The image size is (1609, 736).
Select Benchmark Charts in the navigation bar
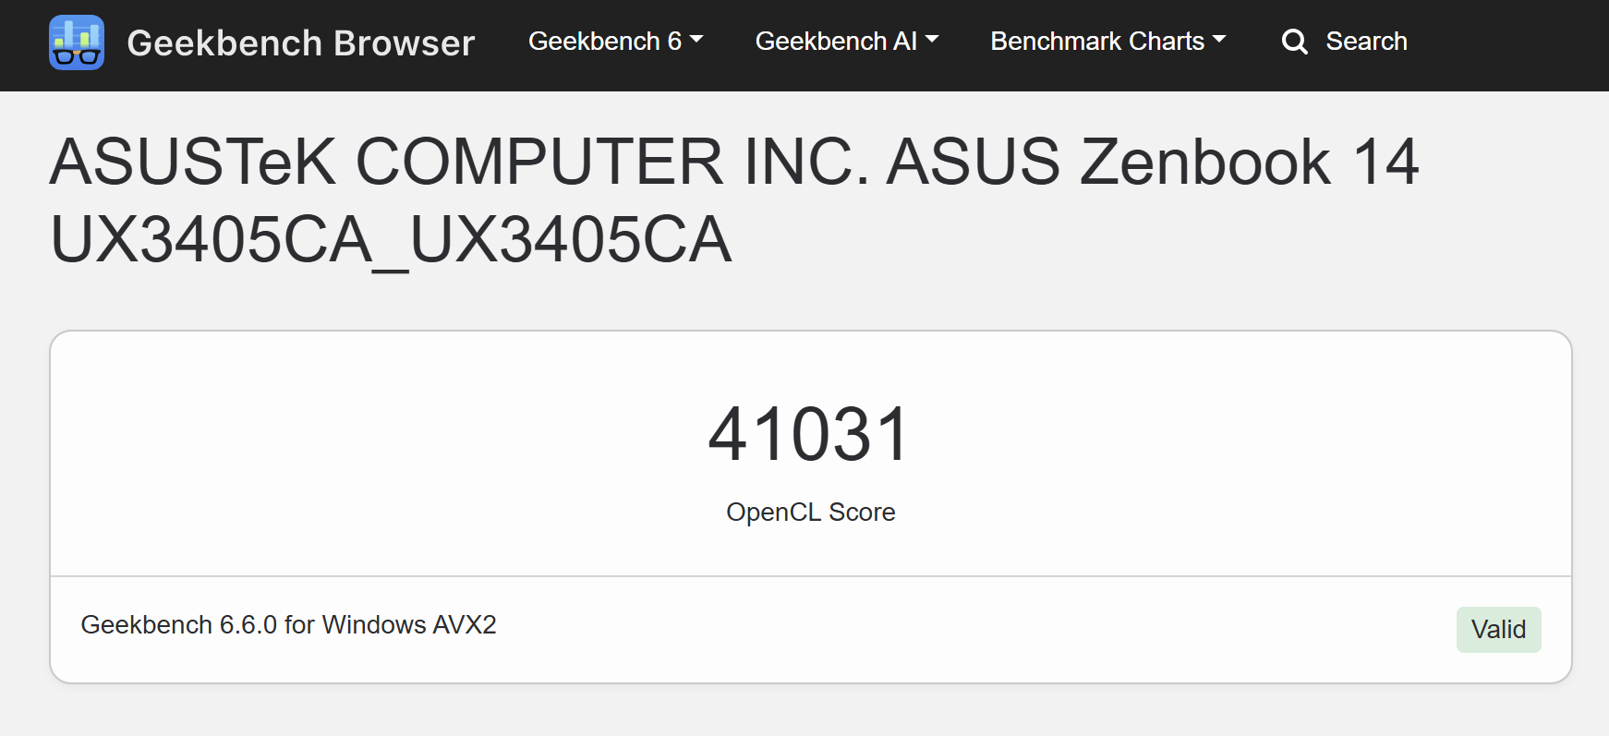click(1097, 42)
